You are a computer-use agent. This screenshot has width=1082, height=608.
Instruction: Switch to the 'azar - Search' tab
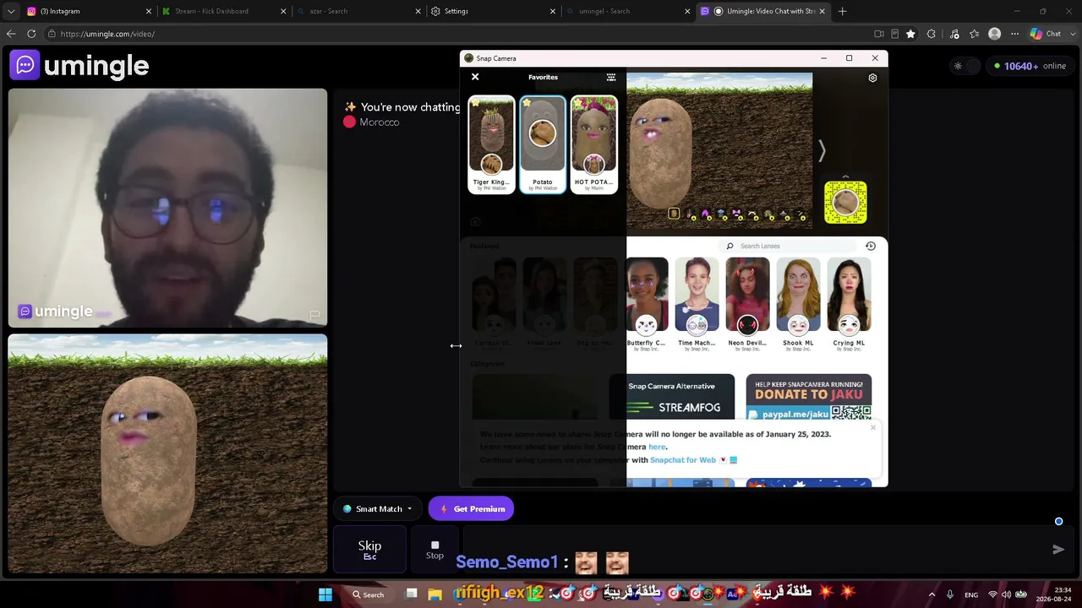[358, 11]
